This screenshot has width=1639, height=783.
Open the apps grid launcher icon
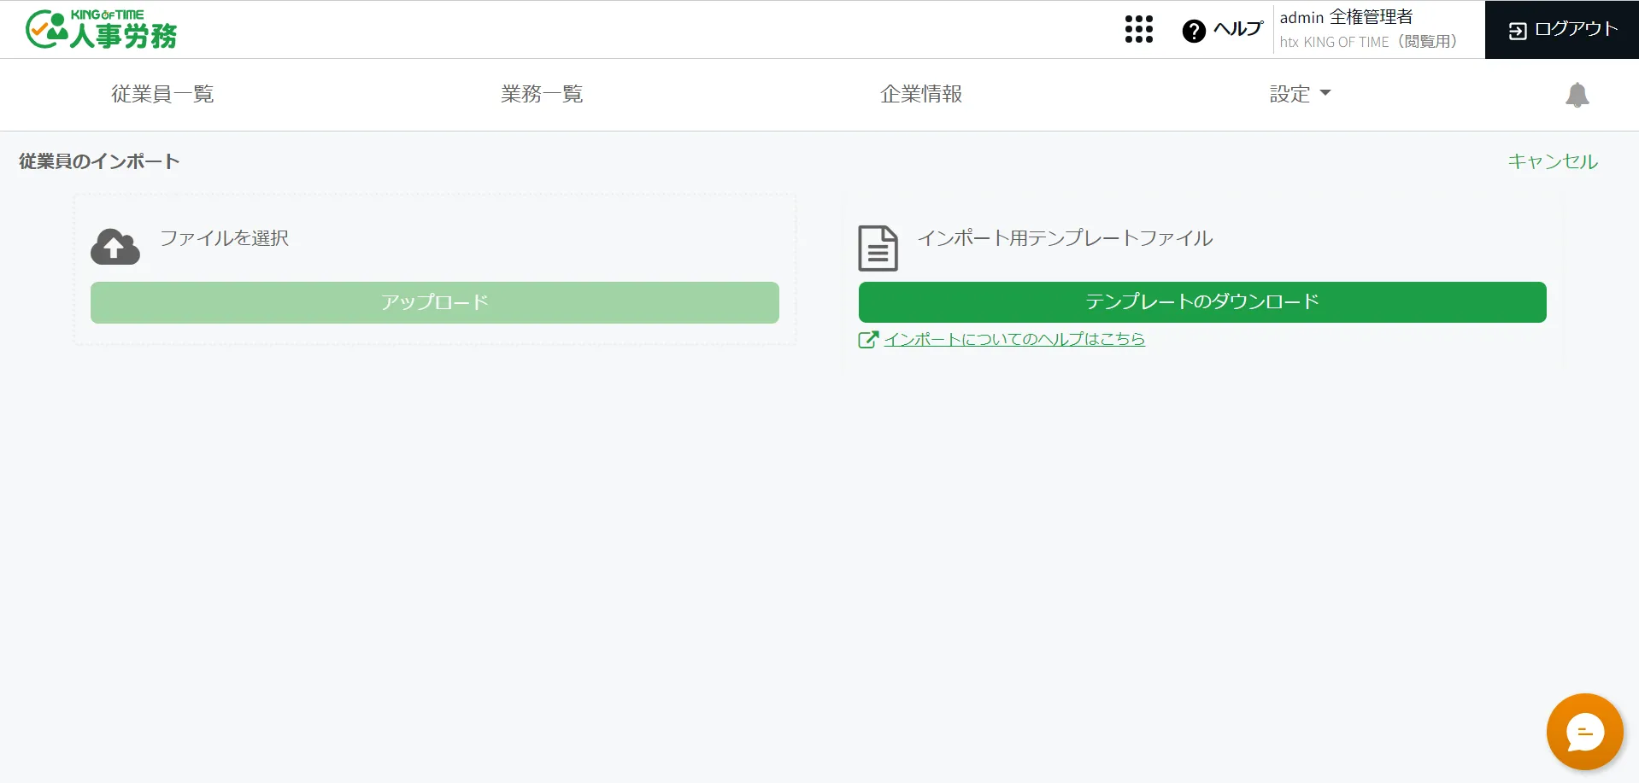pyautogui.click(x=1138, y=29)
